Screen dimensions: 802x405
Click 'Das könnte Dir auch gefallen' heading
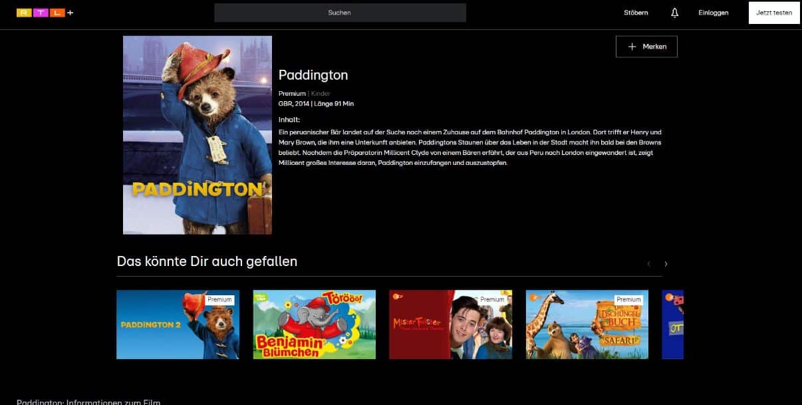pyautogui.click(x=207, y=261)
